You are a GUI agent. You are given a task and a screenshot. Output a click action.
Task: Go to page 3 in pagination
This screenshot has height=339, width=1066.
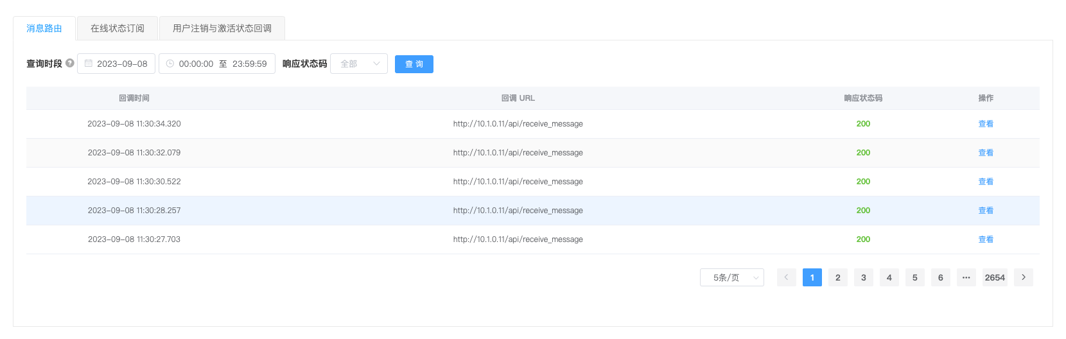[863, 277]
